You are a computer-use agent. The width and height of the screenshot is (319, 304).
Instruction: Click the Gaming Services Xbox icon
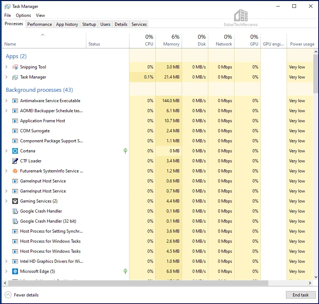(x=15, y=201)
